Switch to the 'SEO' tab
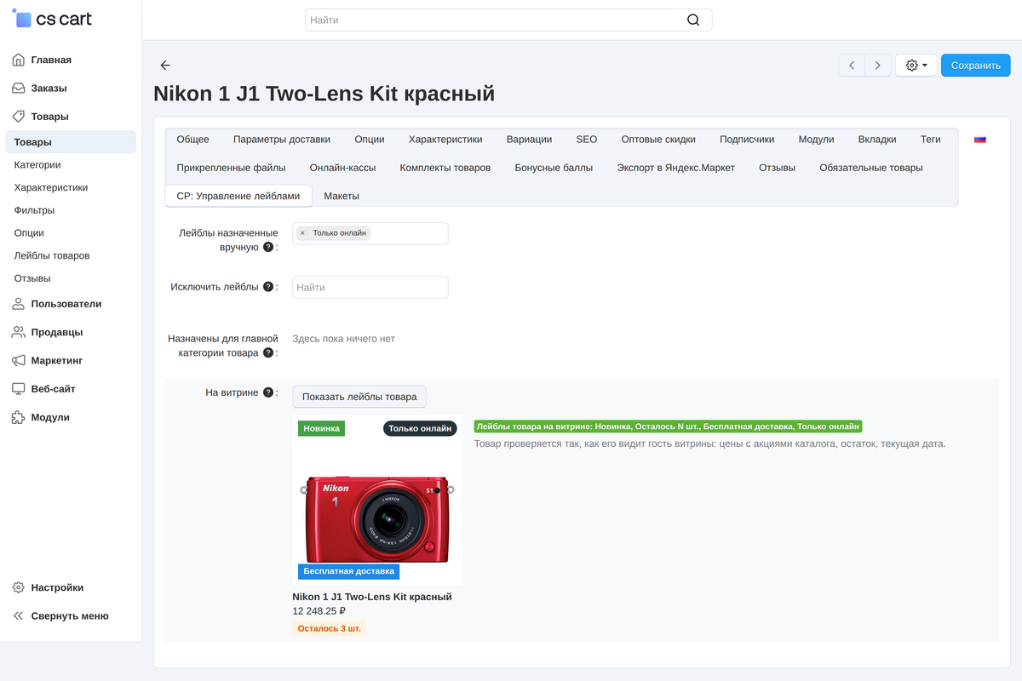The width and height of the screenshot is (1022, 681). (x=587, y=140)
